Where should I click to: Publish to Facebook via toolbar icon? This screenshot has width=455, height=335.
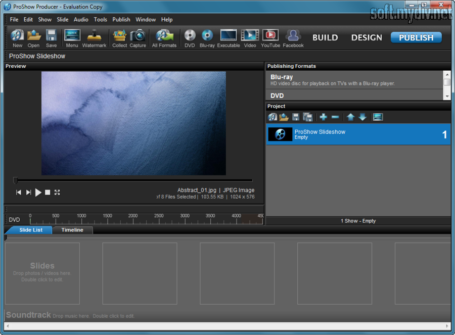[293, 38]
